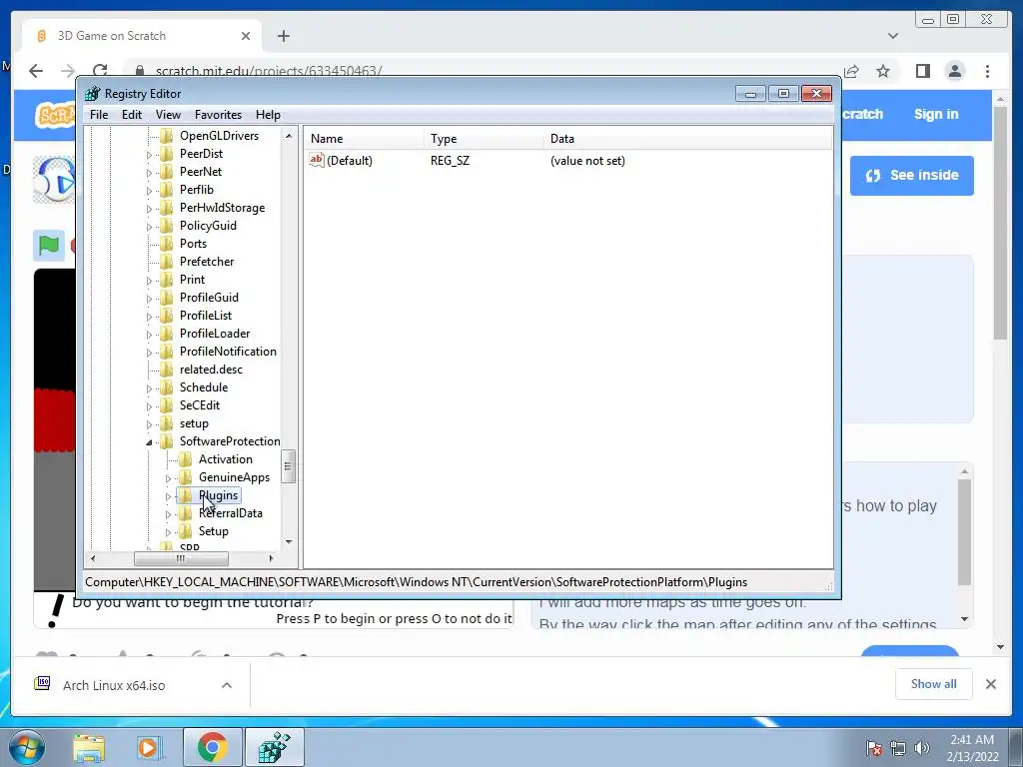Select the GenuineApps key label
1023x767 pixels.
[234, 477]
